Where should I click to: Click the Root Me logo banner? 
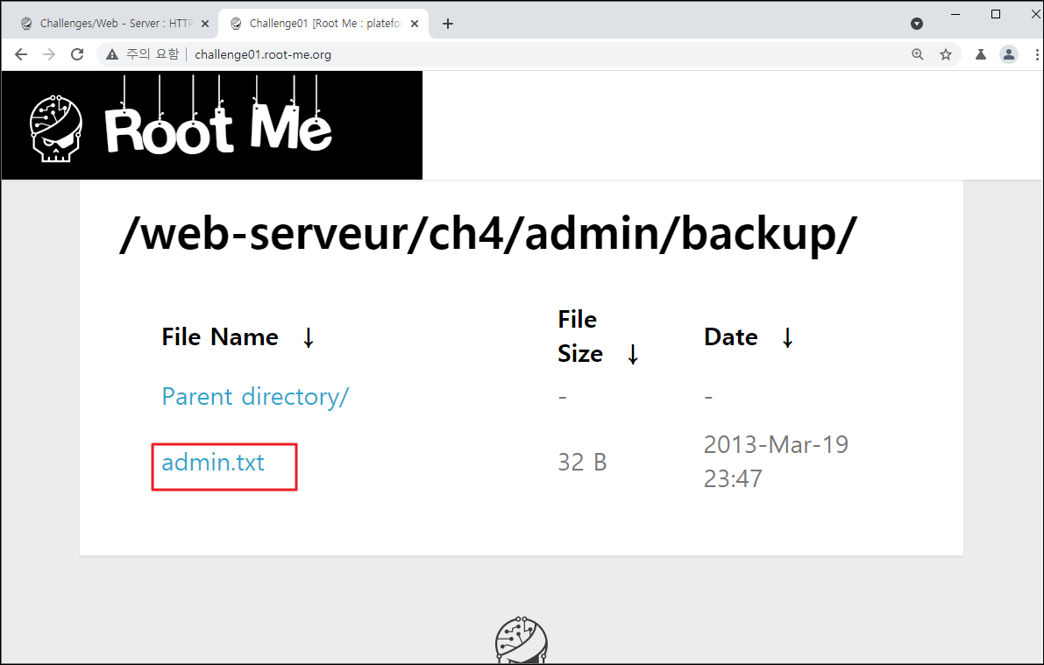pos(212,125)
